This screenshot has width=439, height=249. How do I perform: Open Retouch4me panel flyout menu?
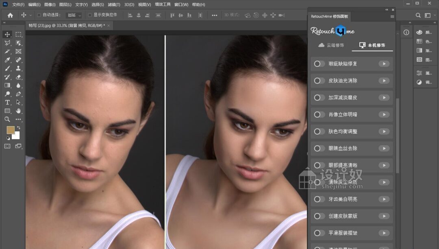[392, 17]
